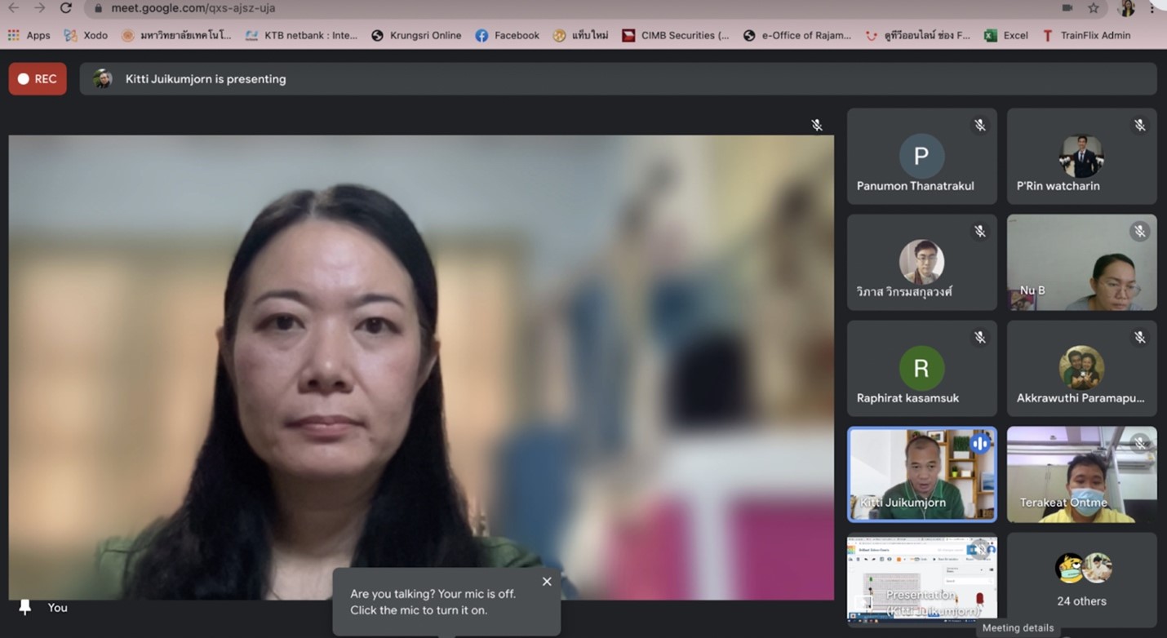Screen dimensions: 1167x638
Task: Open the Excel bookmark
Action: pos(1006,35)
